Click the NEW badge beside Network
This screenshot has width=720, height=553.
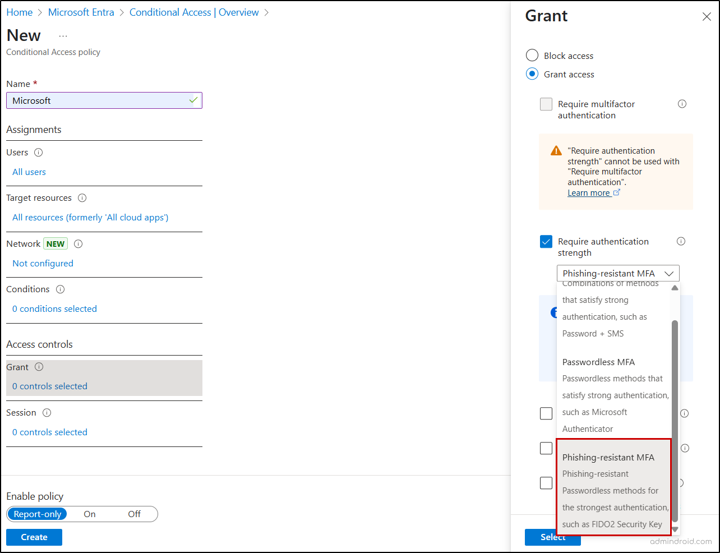point(56,244)
